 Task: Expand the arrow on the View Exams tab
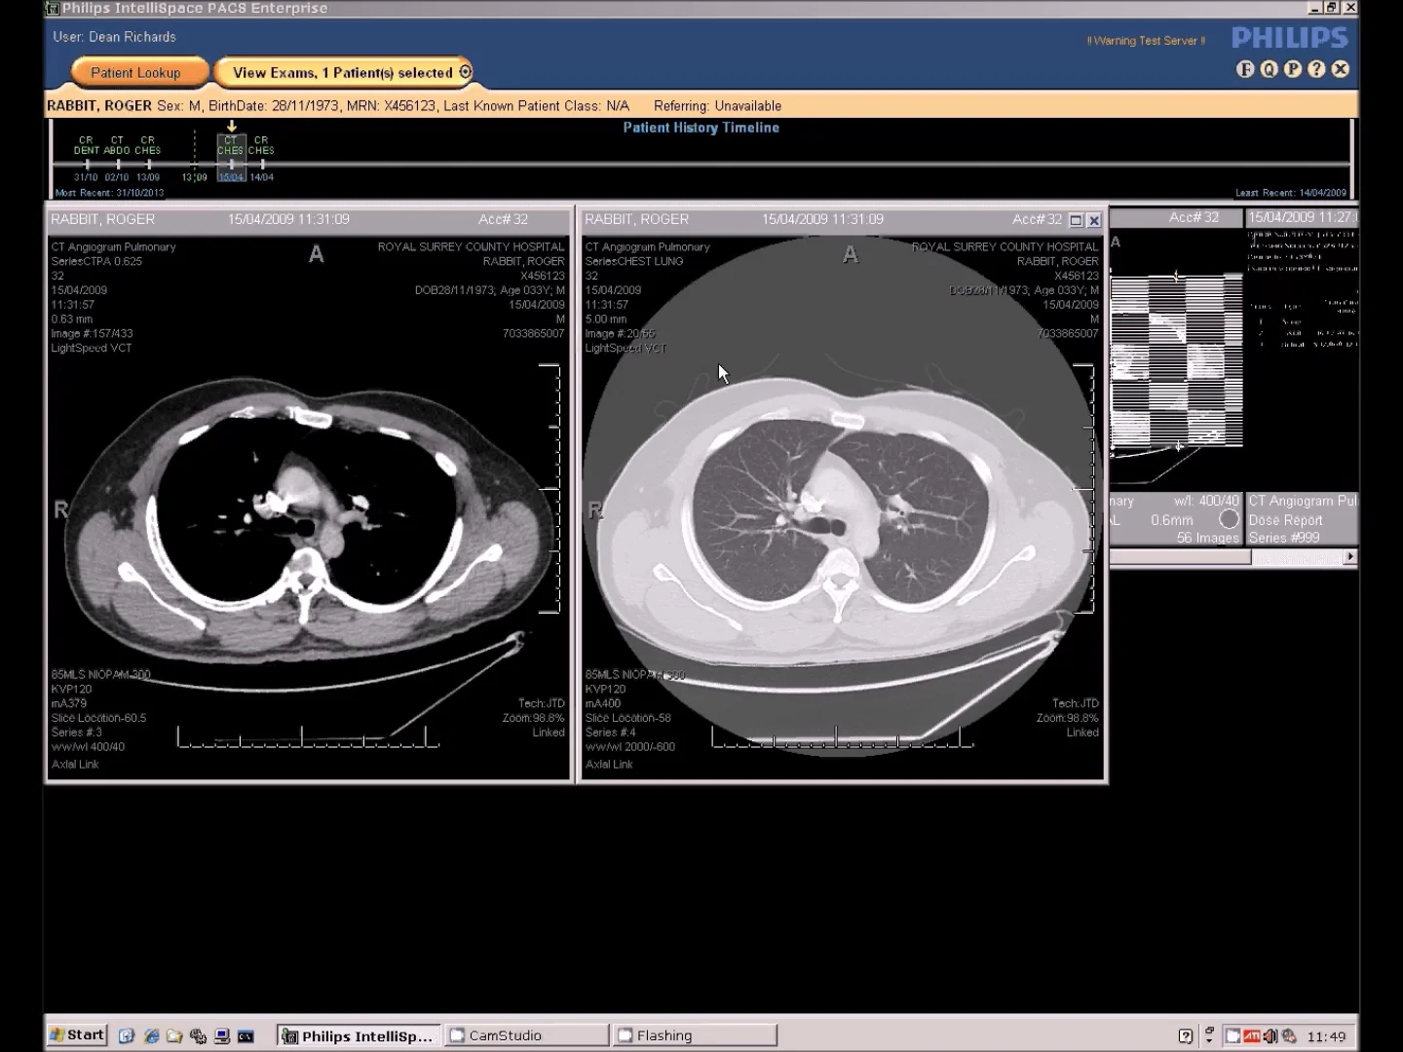coord(465,72)
